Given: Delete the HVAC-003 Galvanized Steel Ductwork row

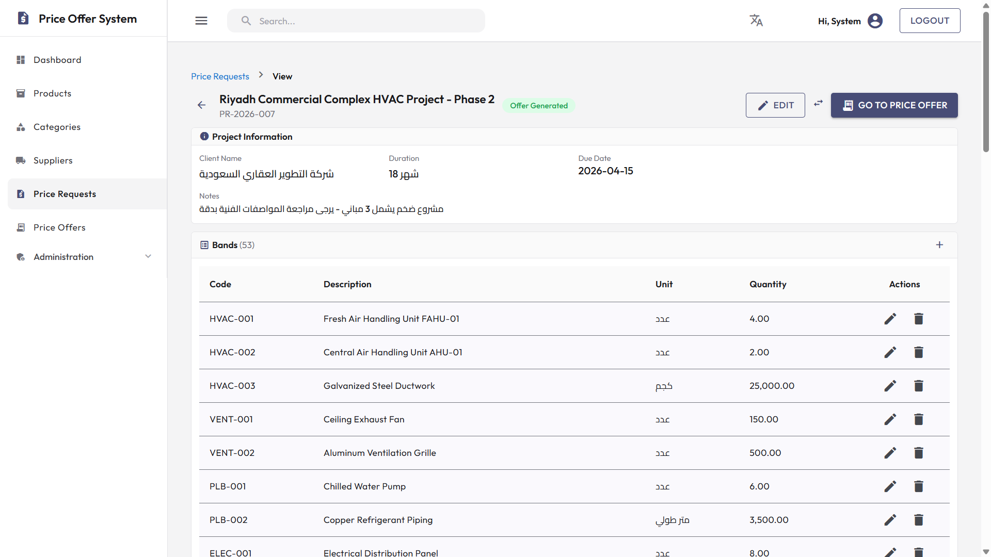Looking at the screenshot, I should (x=918, y=385).
